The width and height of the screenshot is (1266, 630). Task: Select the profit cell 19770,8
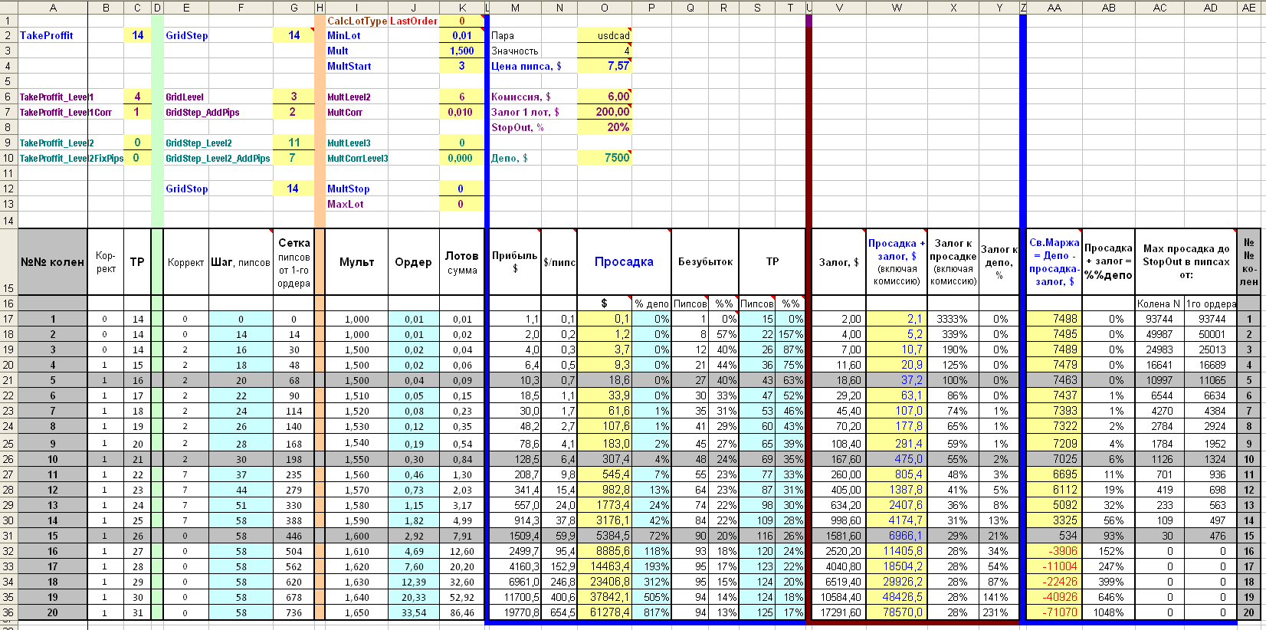coord(515,612)
